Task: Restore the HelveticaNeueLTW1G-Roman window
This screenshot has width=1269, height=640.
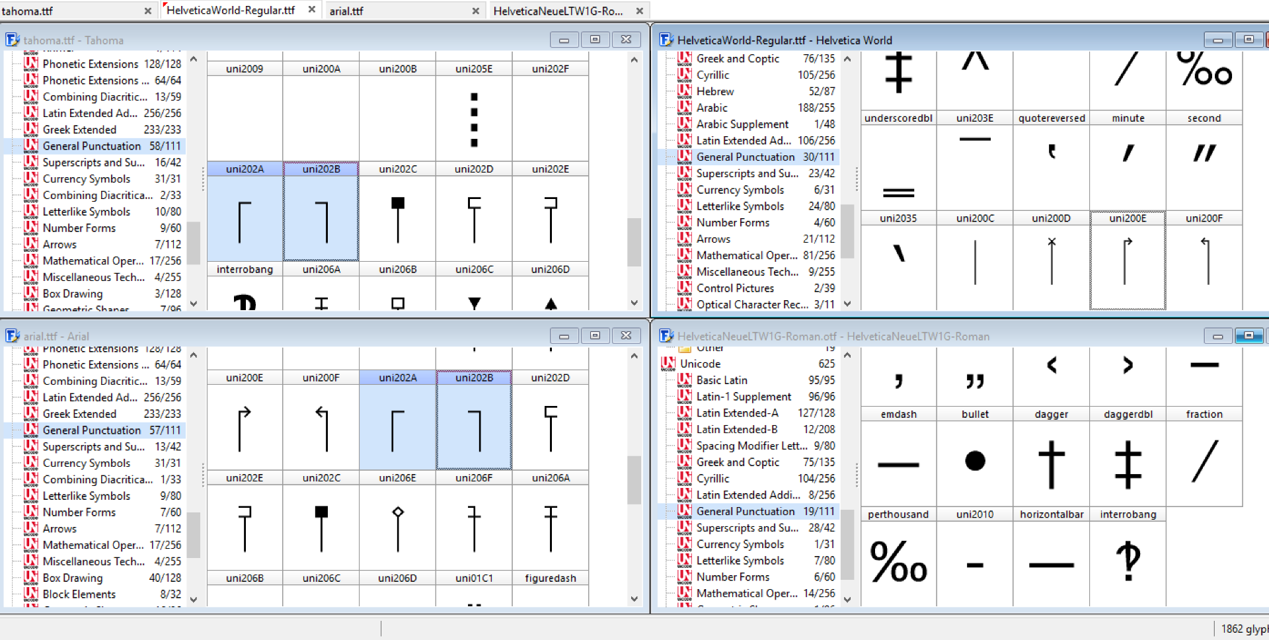Action: pos(1249,336)
